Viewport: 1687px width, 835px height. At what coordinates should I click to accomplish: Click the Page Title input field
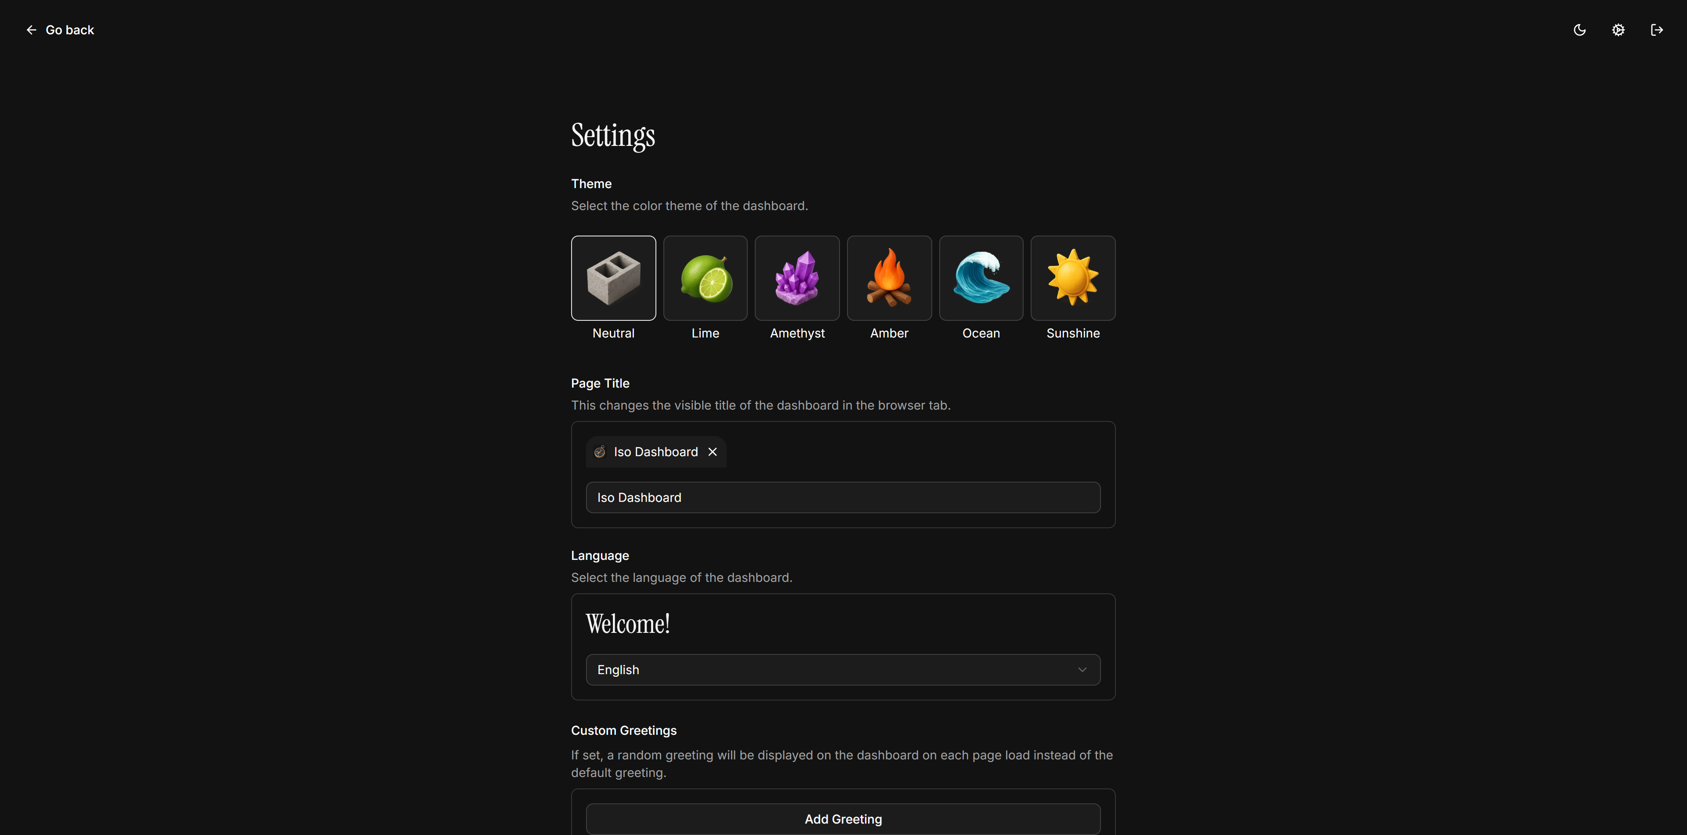point(842,498)
